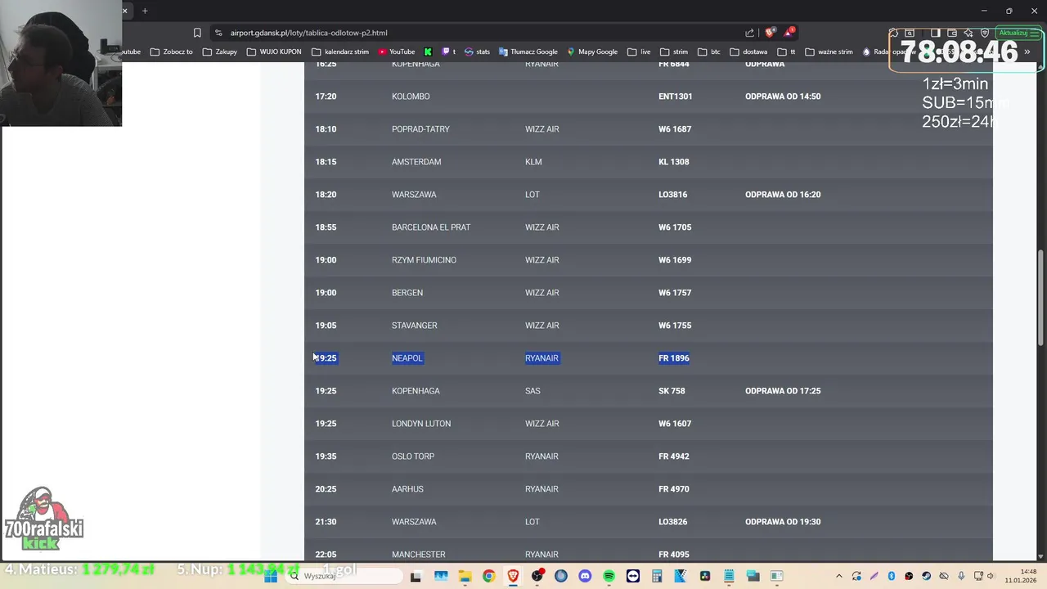This screenshot has width=1047, height=589.
Task: Open clock showing 14:48 date panel
Action: pyautogui.click(x=1021, y=576)
